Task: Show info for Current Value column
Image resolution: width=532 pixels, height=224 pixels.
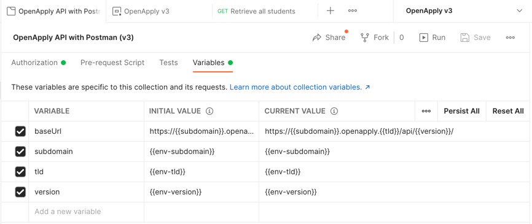Action: pos(334,111)
